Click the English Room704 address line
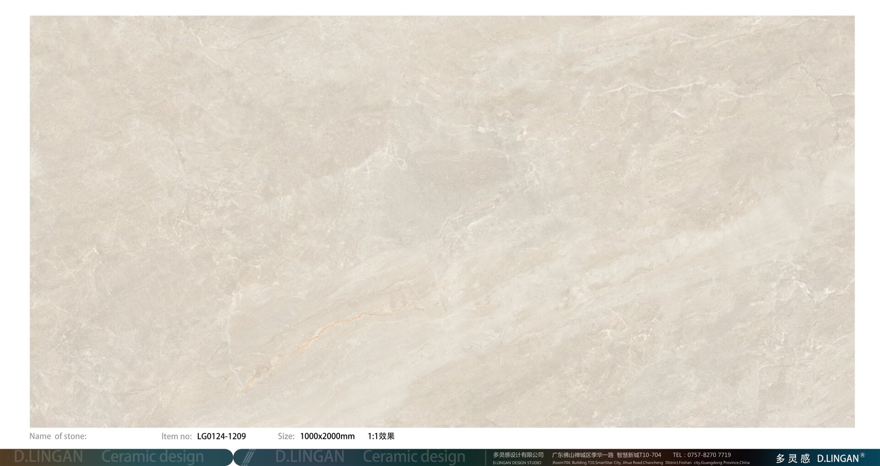The width and height of the screenshot is (880, 466). (x=651, y=463)
